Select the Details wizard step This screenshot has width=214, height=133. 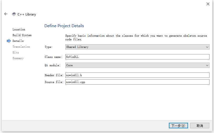[18, 41]
